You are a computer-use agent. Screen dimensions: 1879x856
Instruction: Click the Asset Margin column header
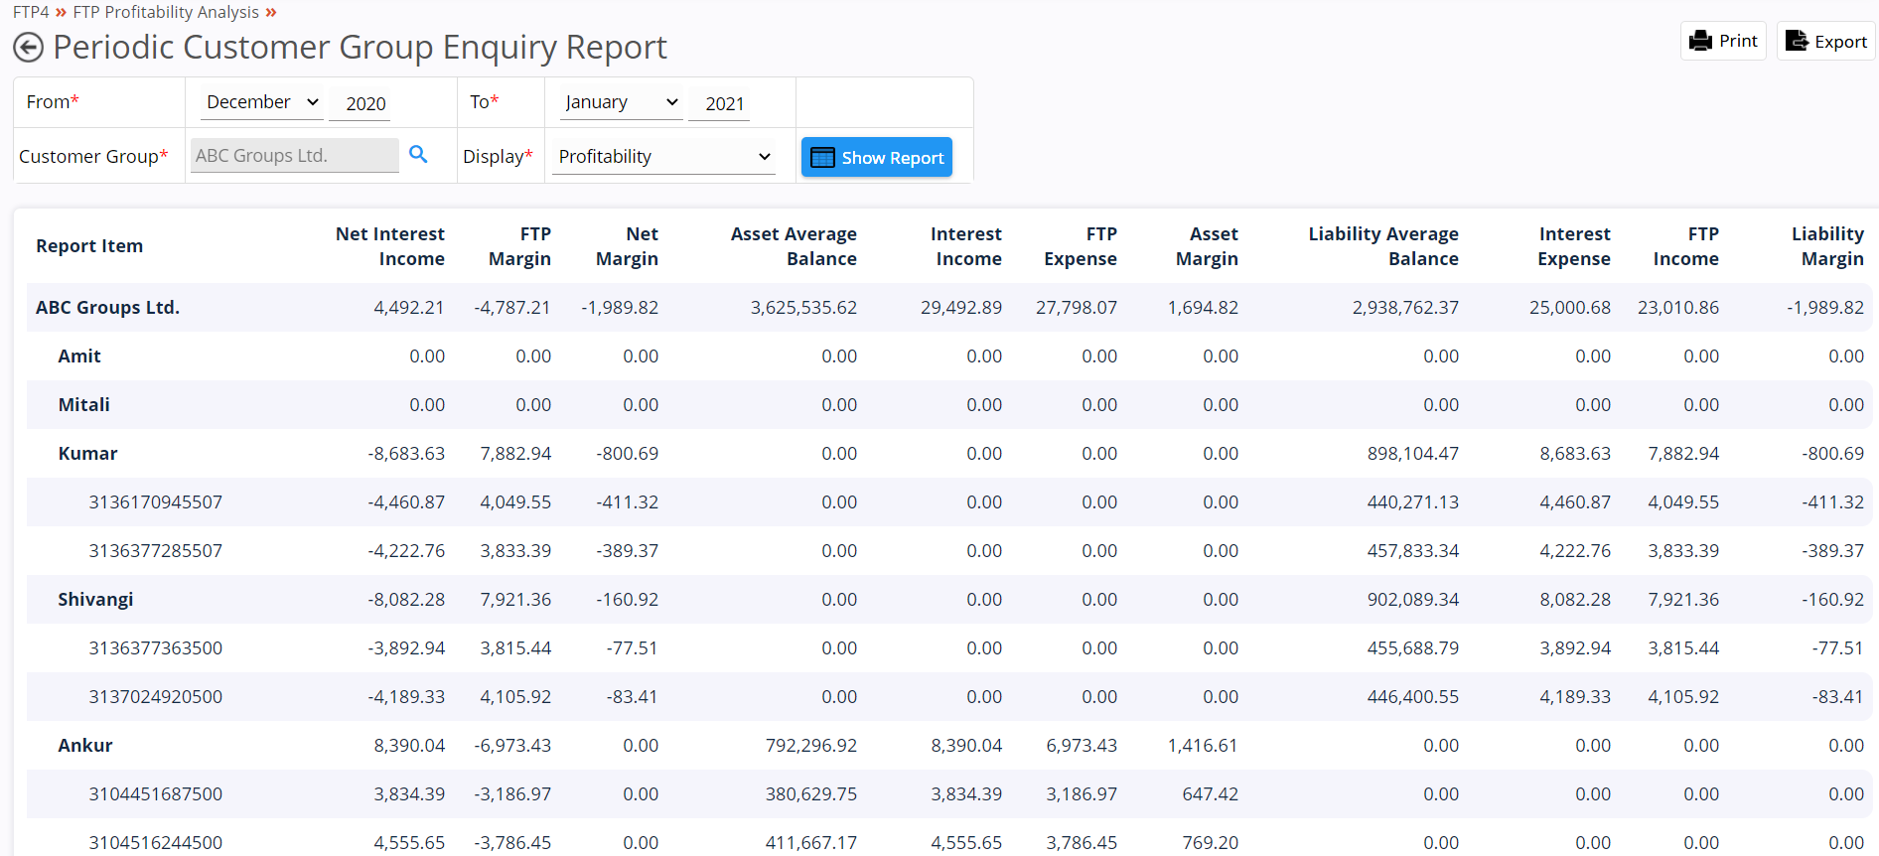point(1207,246)
